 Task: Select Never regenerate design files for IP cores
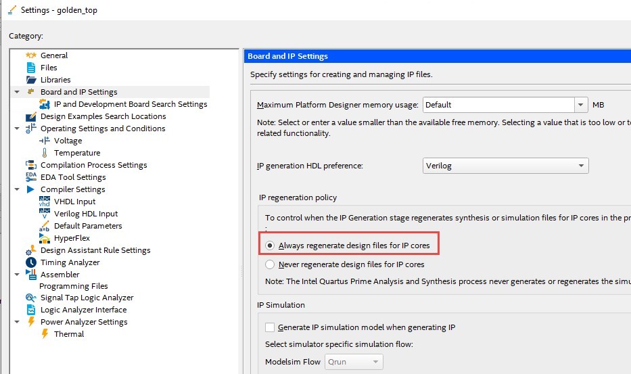point(271,264)
